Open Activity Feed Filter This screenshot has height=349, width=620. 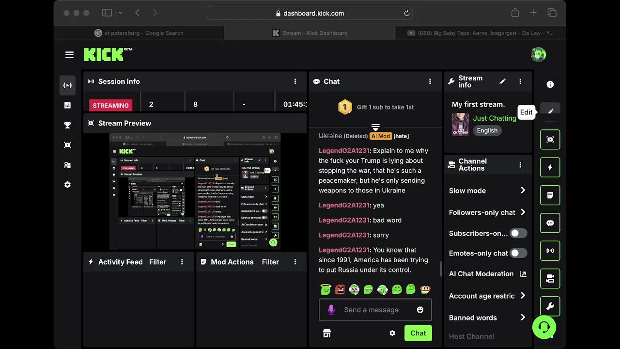(x=157, y=262)
